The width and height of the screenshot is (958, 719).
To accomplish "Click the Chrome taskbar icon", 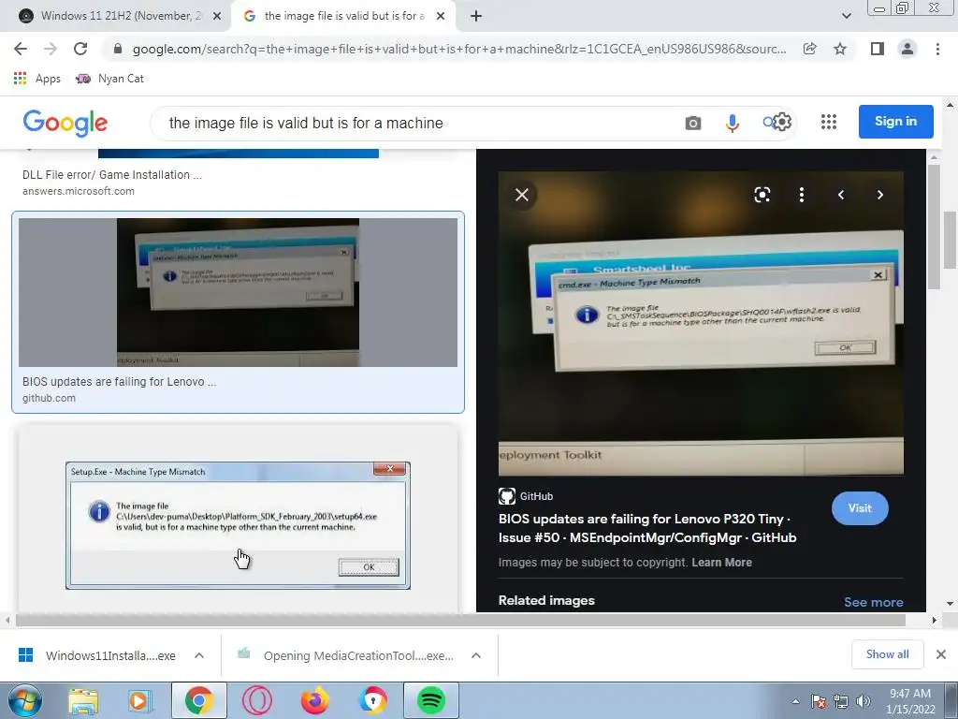I will coord(198,701).
